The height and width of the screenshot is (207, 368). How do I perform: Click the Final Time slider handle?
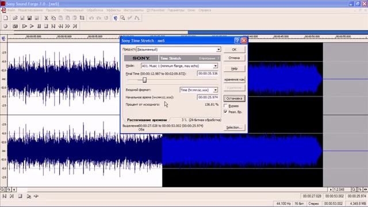click(x=144, y=80)
